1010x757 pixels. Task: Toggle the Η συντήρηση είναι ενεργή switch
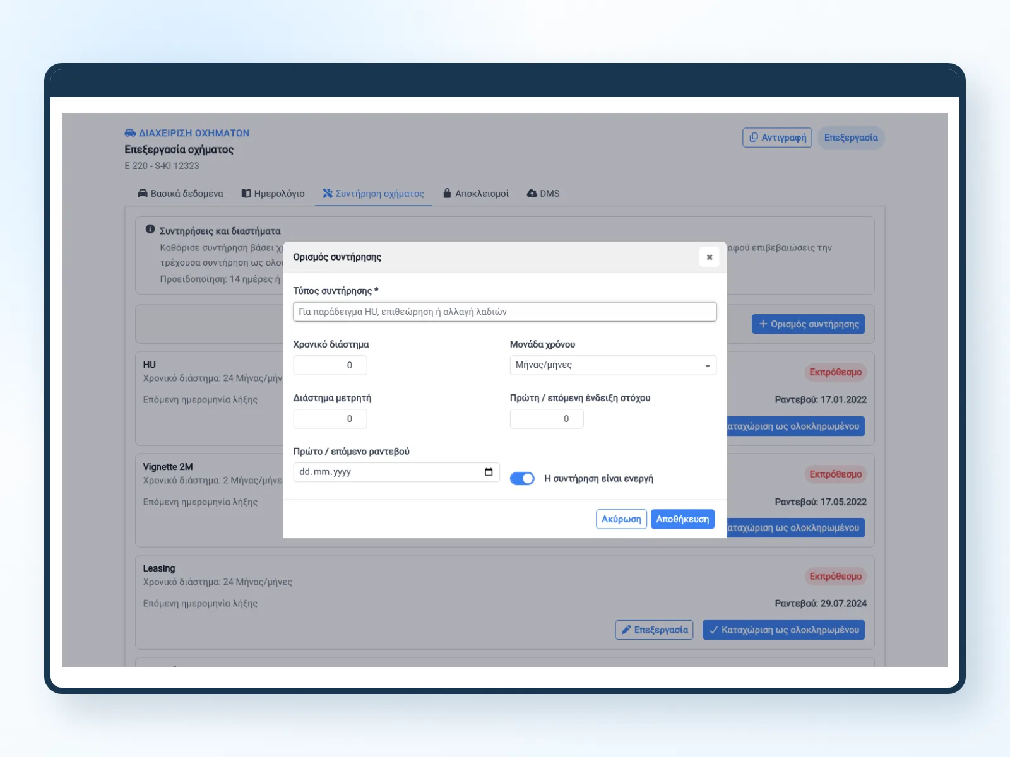point(522,478)
